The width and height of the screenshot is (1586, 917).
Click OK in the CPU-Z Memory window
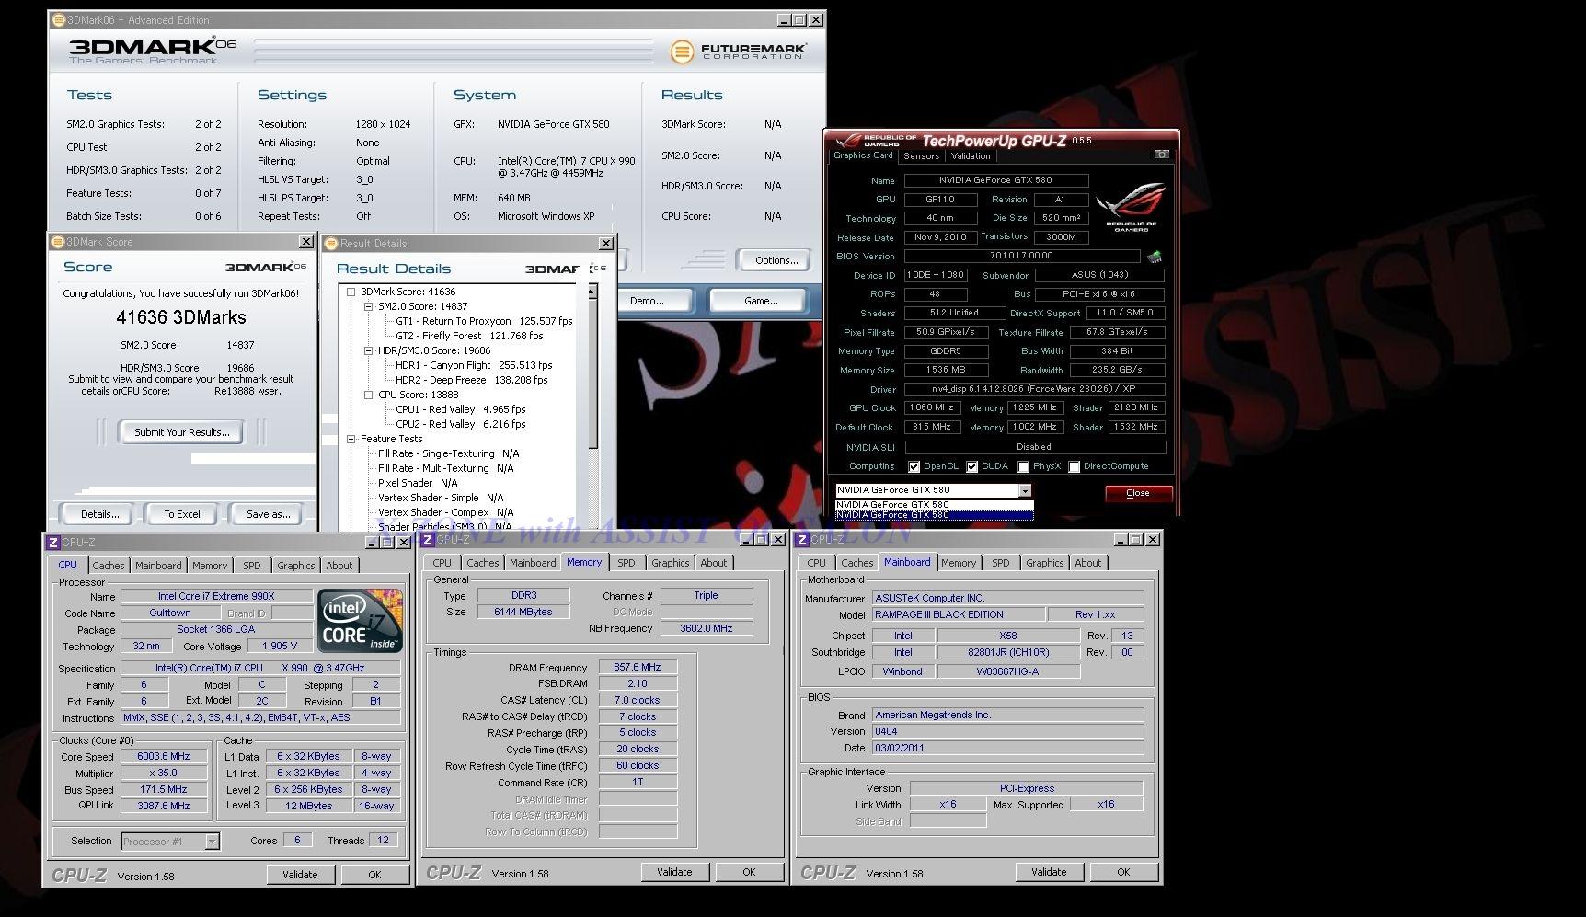(749, 872)
